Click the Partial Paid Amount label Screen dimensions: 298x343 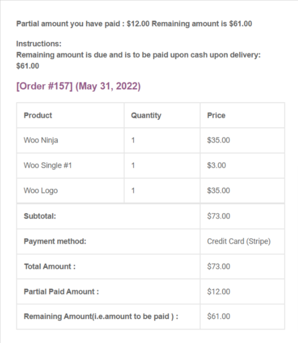pos(61,292)
